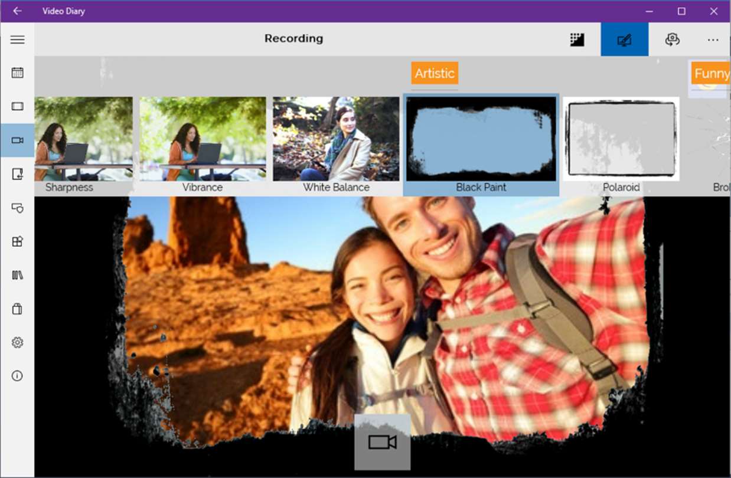Jump to the Funny effects category
Image resolution: width=731 pixels, height=478 pixels.
711,73
